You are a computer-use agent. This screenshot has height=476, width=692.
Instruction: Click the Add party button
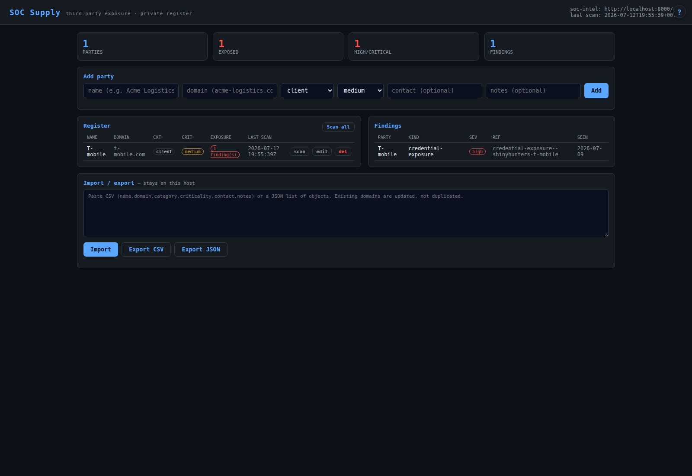[x=596, y=90]
